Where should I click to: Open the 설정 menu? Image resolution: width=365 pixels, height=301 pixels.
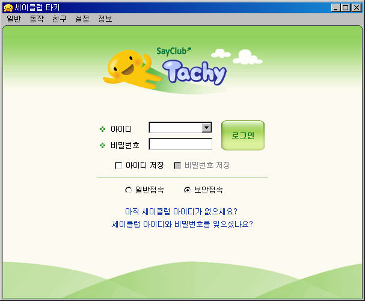click(82, 19)
